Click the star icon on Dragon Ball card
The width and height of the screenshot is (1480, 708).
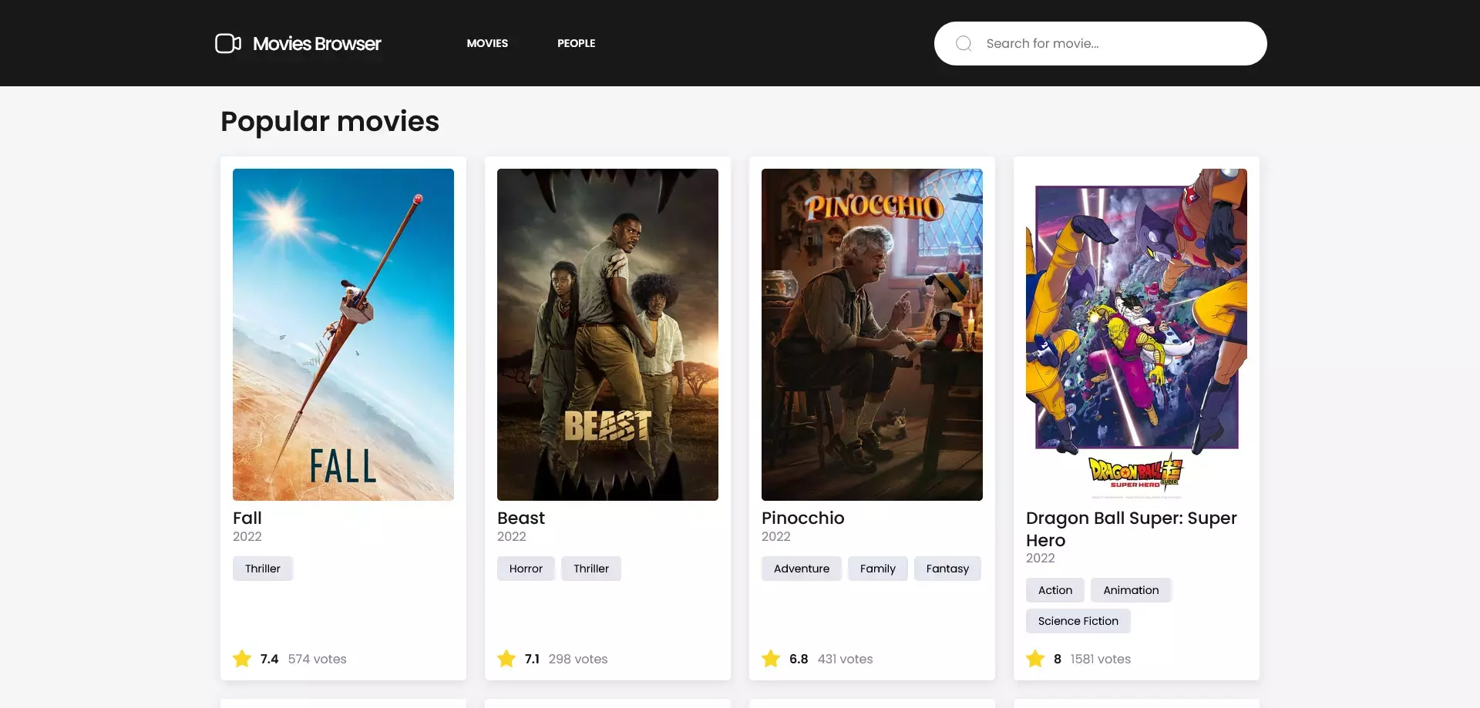(1035, 659)
